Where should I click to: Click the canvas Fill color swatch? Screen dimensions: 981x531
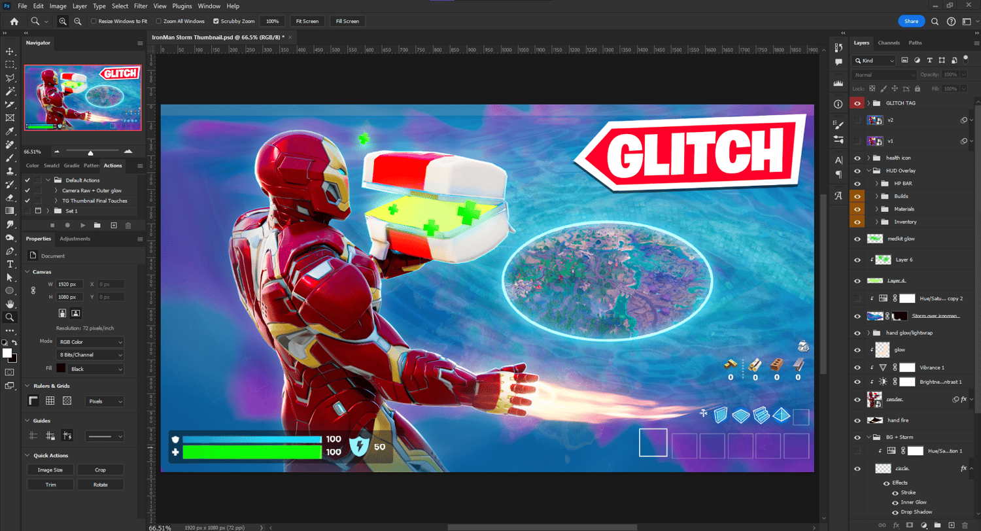(x=61, y=369)
